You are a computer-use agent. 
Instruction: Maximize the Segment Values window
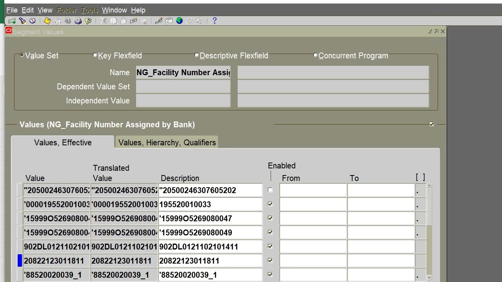click(x=437, y=31)
